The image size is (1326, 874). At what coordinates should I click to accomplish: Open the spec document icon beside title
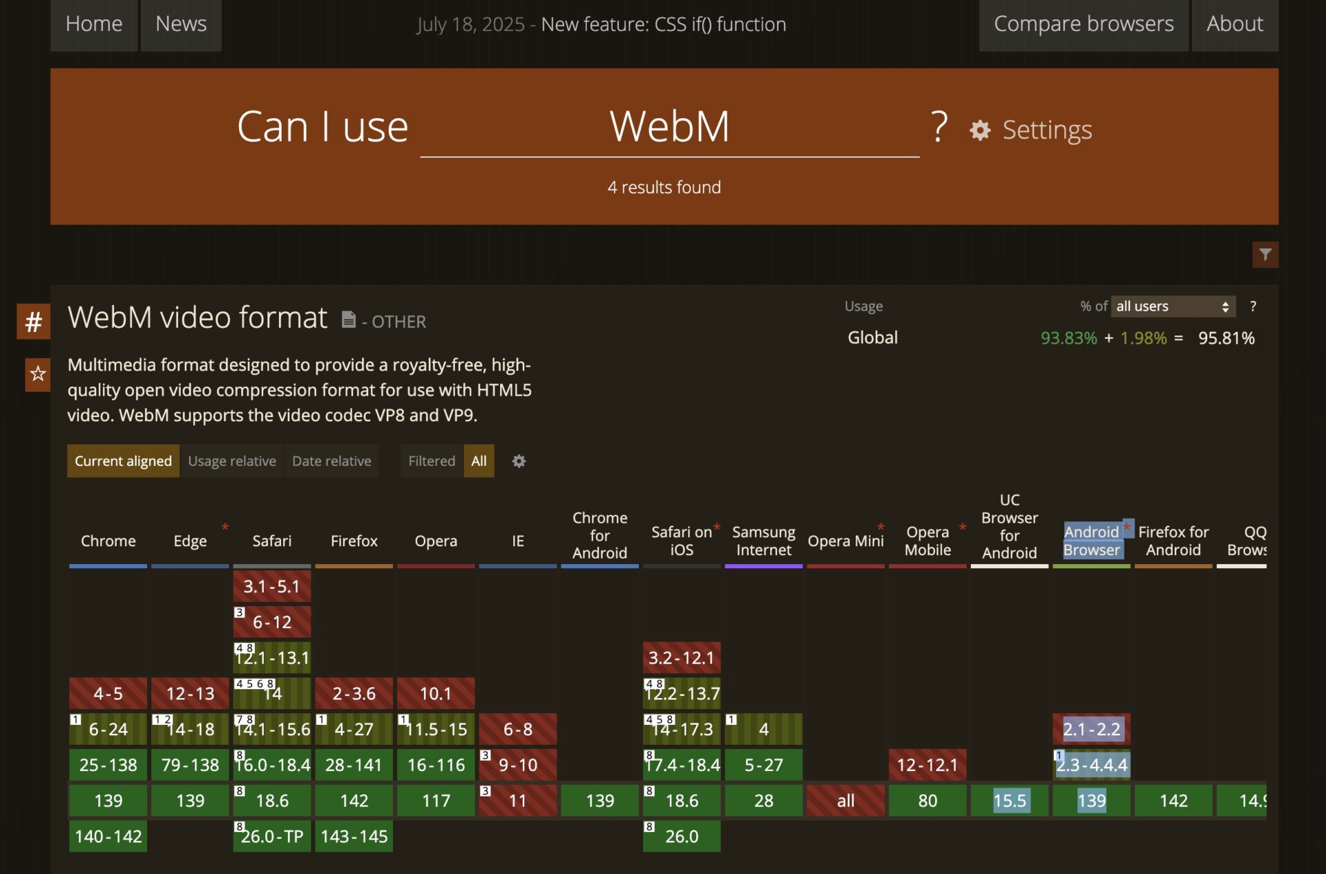[349, 320]
